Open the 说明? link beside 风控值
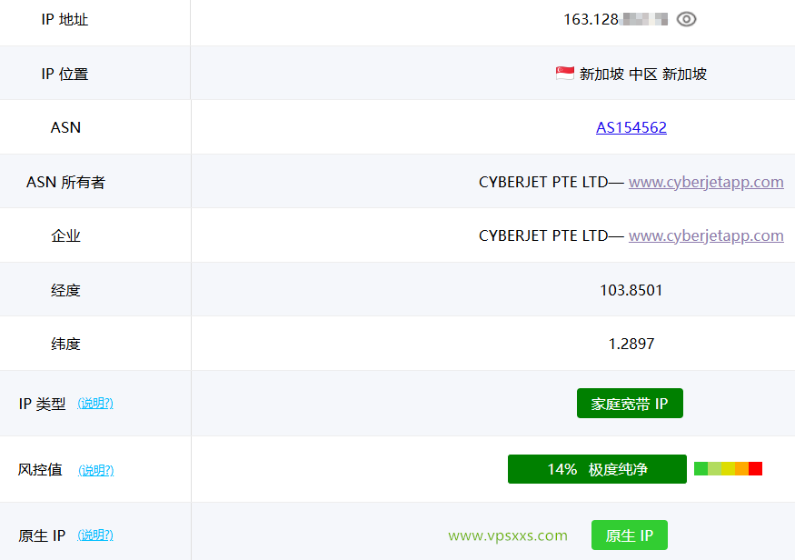The height and width of the screenshot is (560, 795). (94, 470)
